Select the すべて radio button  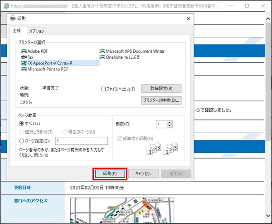pos(21,124)
